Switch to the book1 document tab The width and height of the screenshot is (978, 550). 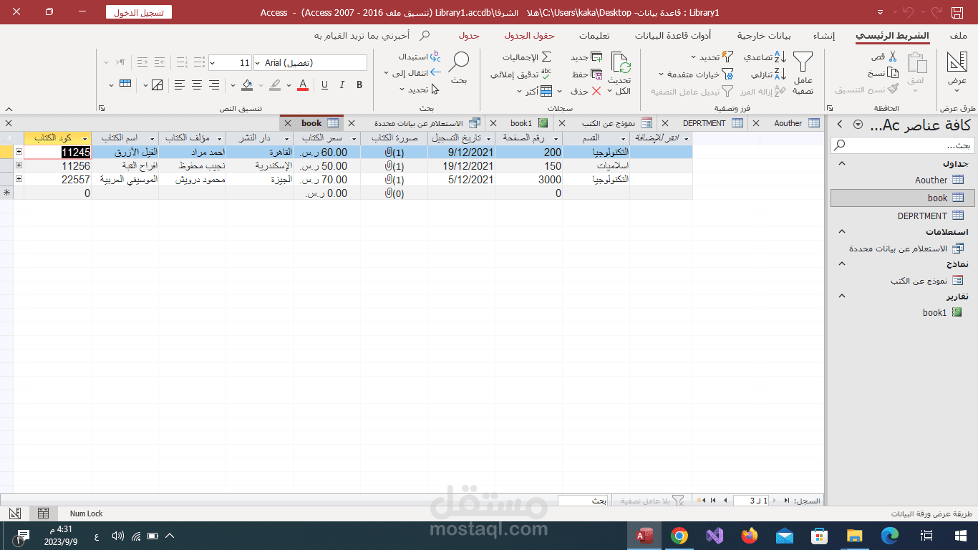521,123
